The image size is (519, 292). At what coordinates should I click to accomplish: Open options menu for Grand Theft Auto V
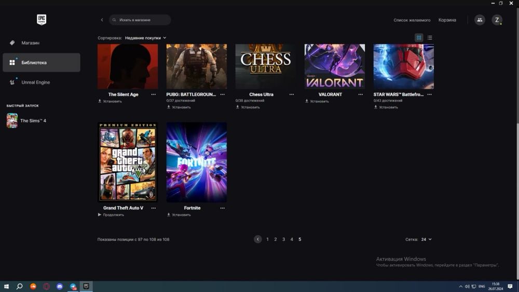[x=154, y=208]
